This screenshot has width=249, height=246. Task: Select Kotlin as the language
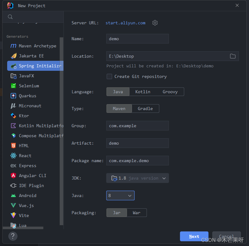pyautogui.click(x=143, y=92)
